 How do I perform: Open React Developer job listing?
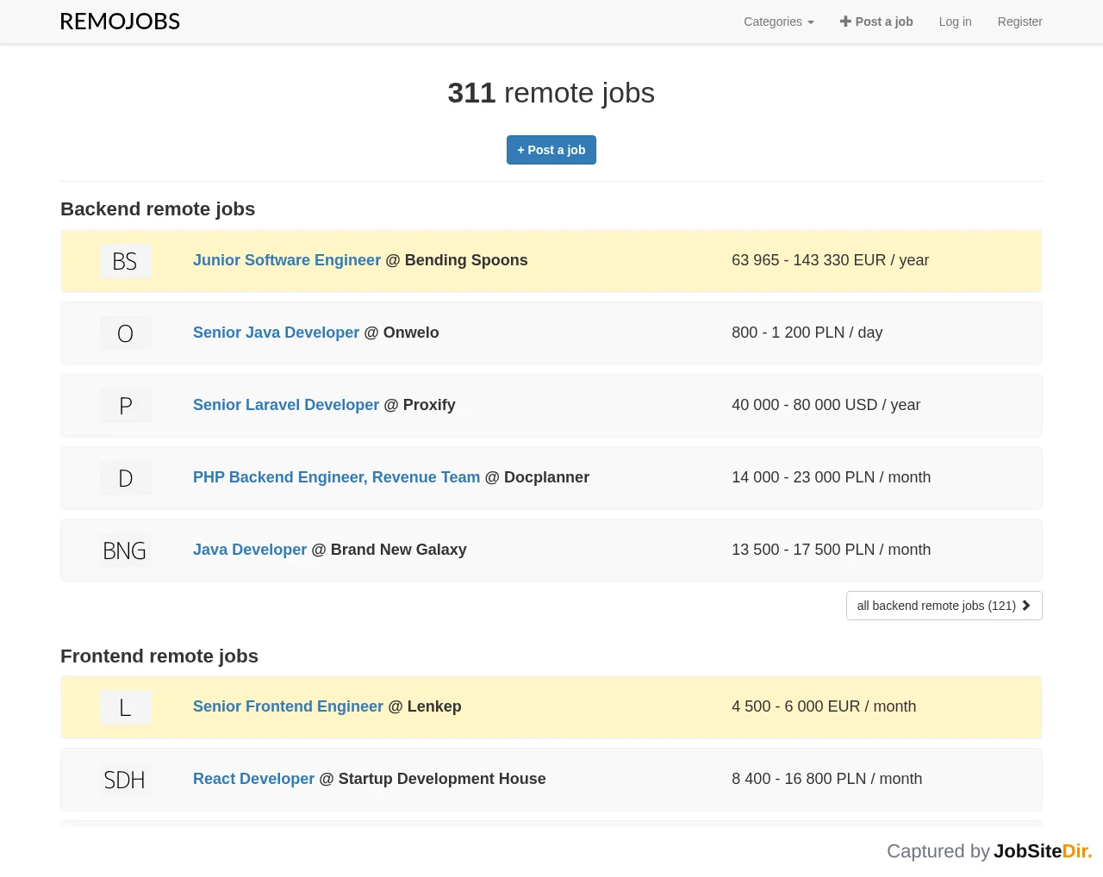[x=253, y=779]
